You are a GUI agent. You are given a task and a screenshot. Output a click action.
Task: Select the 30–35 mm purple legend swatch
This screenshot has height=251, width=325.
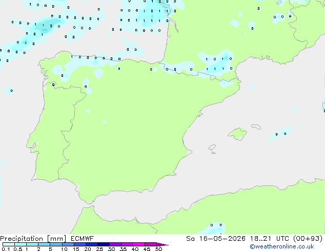[x=115, y=244]
